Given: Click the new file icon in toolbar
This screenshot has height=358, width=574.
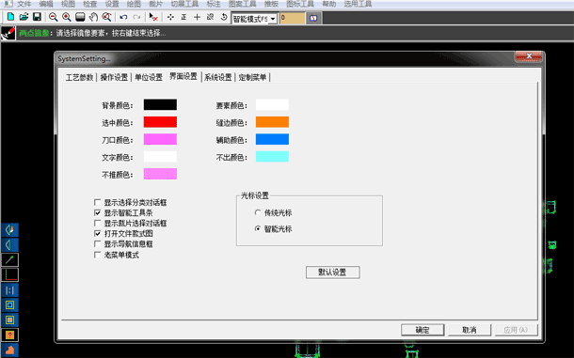Looking at the screenshot, I should [10, 17].
